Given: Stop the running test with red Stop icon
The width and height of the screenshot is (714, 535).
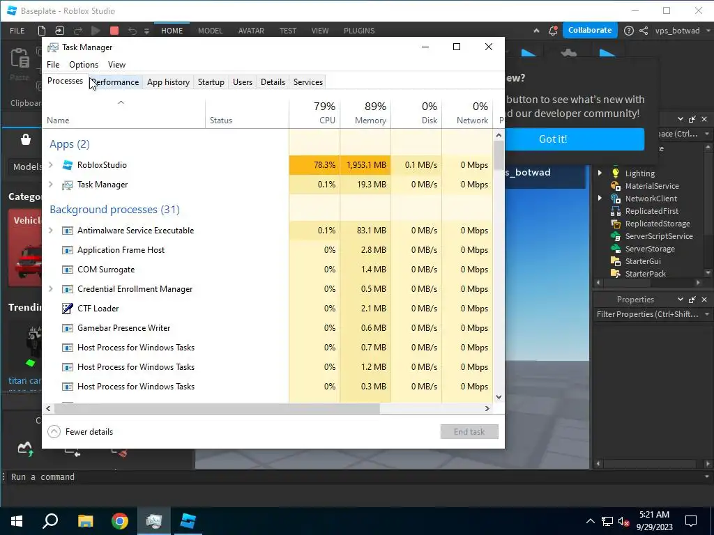Looking at the screenshot, I should coord(114,31).
